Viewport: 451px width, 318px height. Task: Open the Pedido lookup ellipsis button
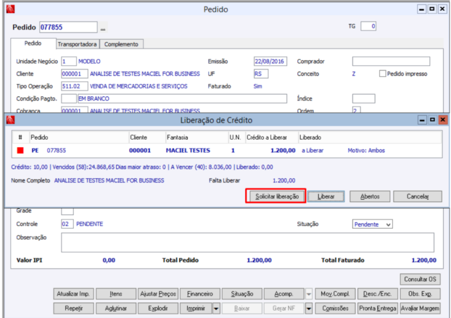pos(103,28)
